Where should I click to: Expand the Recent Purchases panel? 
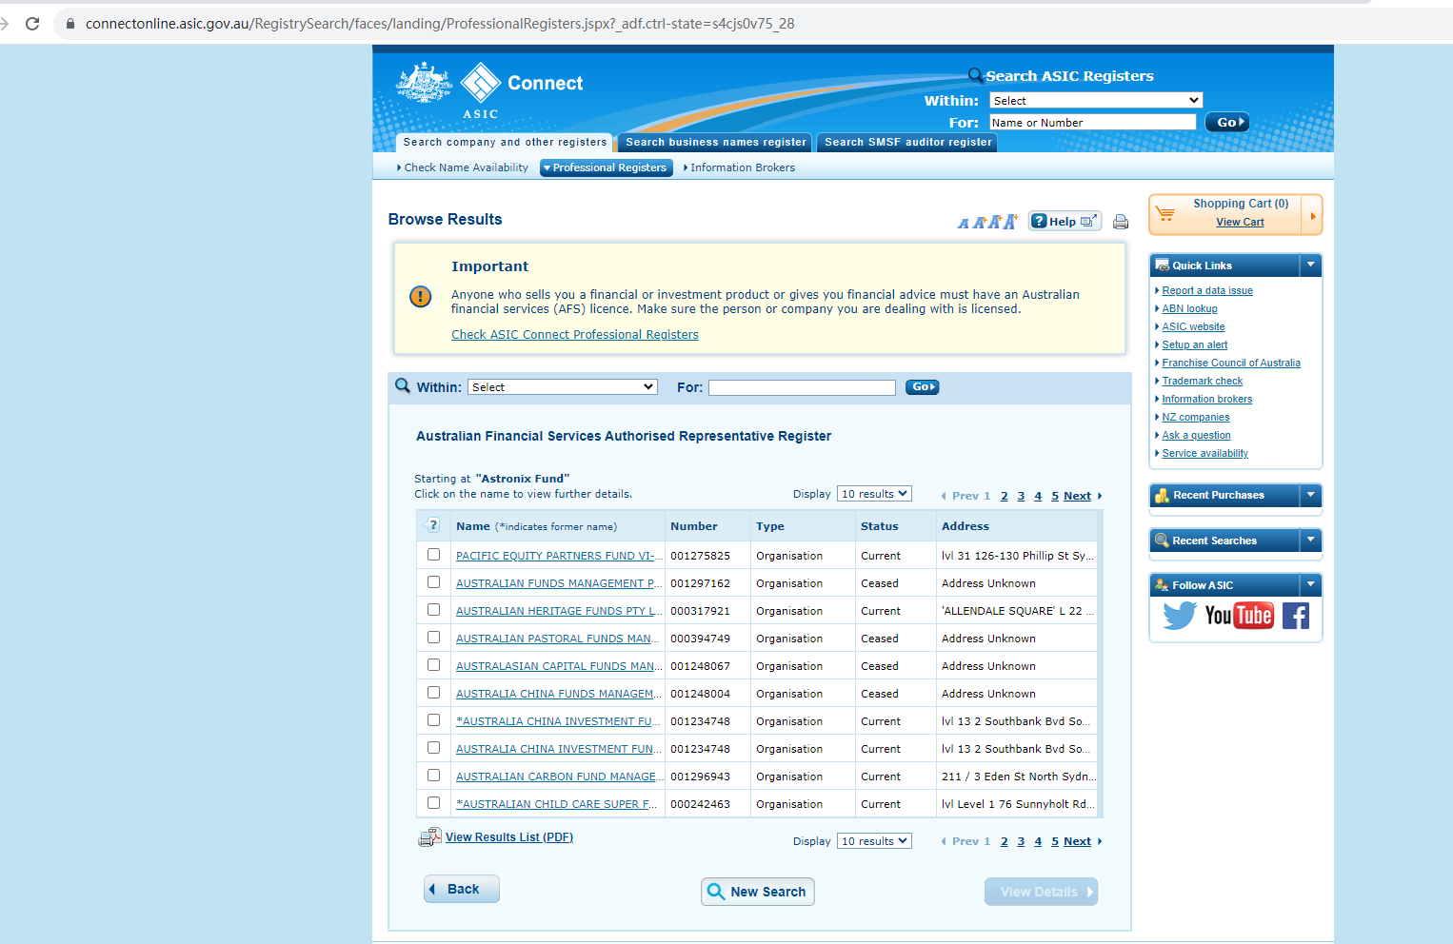coord(1311,495)
